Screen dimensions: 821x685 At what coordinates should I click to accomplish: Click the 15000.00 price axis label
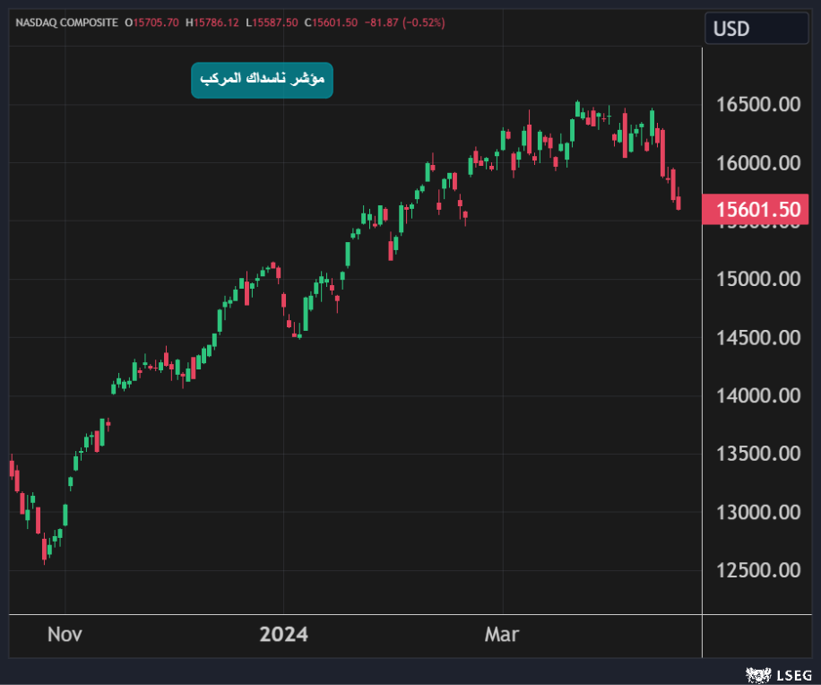pos(757,279)
